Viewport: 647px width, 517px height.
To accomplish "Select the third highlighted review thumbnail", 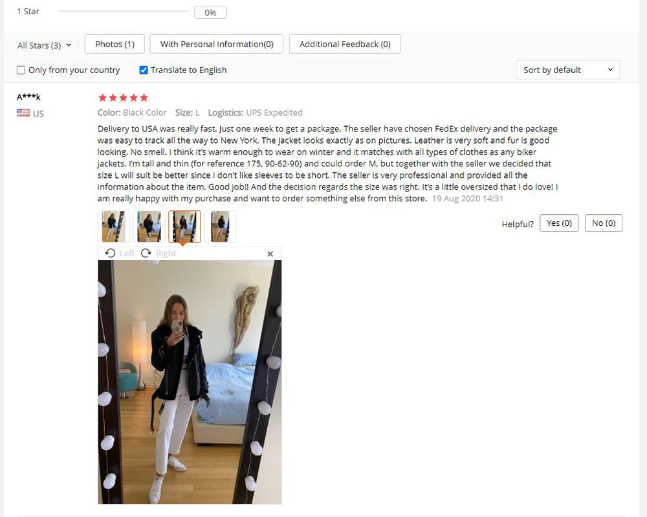I will [184, 226].
